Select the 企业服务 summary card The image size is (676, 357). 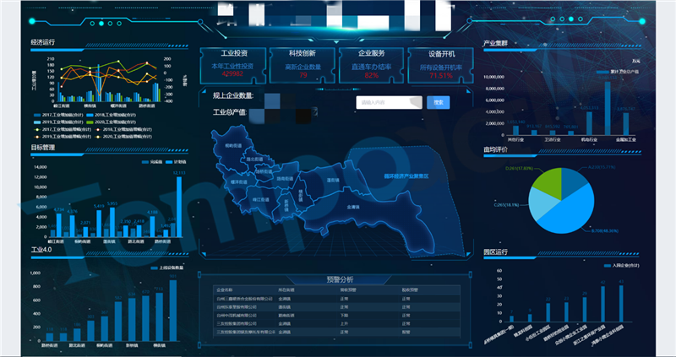[x=371, y=64]
